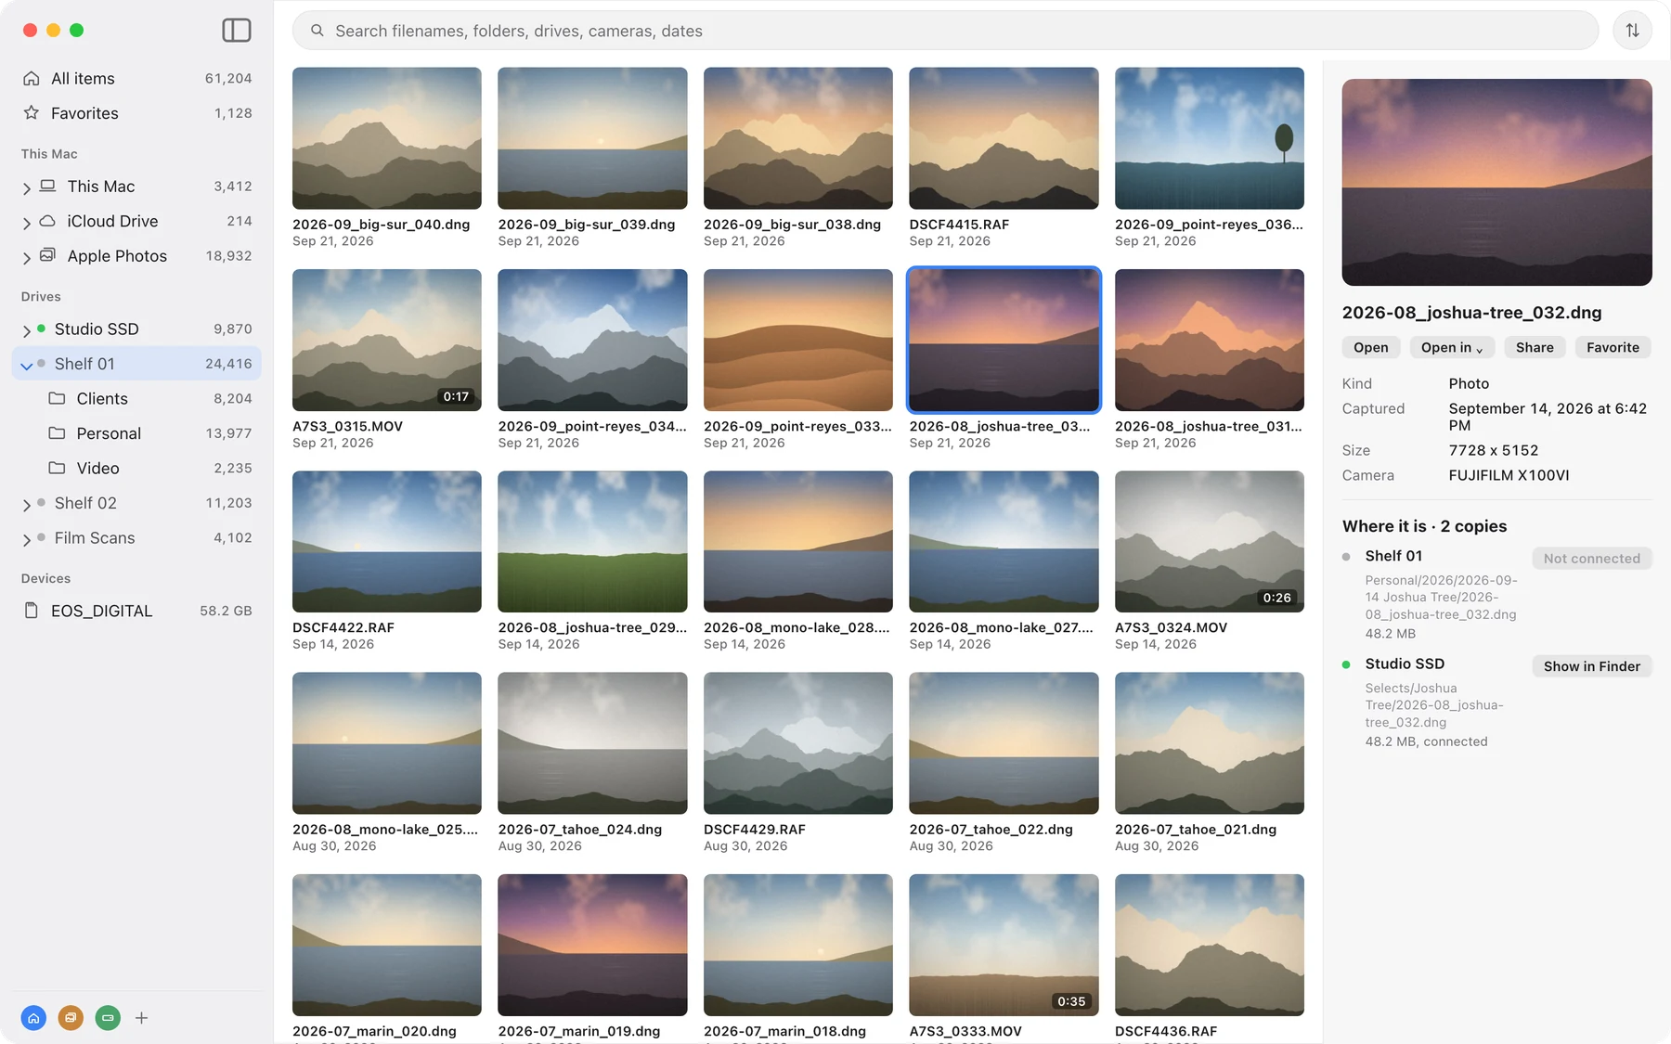
Task: Click the blue home catalog icon
Action: pyautogui.click(x=33, y=1018)
